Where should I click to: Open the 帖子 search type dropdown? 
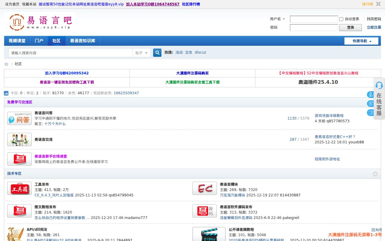tap(141, 52)
